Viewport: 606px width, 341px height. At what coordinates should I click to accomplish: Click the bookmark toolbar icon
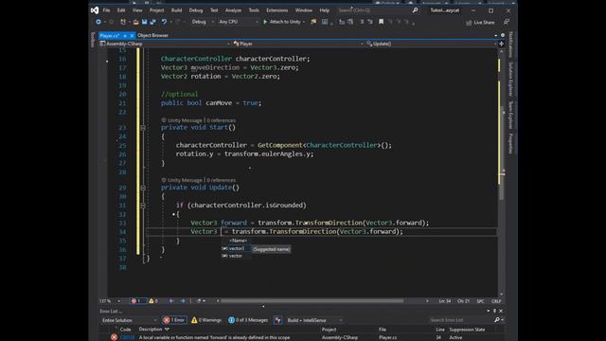pyautogui.click(x=381, y=22)
